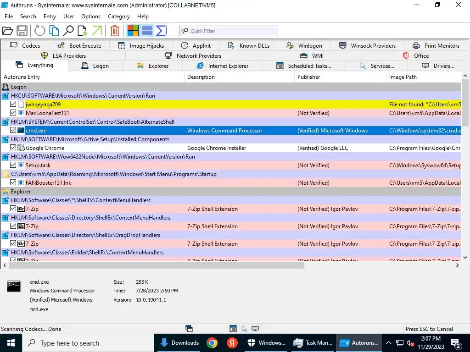
Task: Click the window icon in status bar
Action: click(x=189, y=329)
